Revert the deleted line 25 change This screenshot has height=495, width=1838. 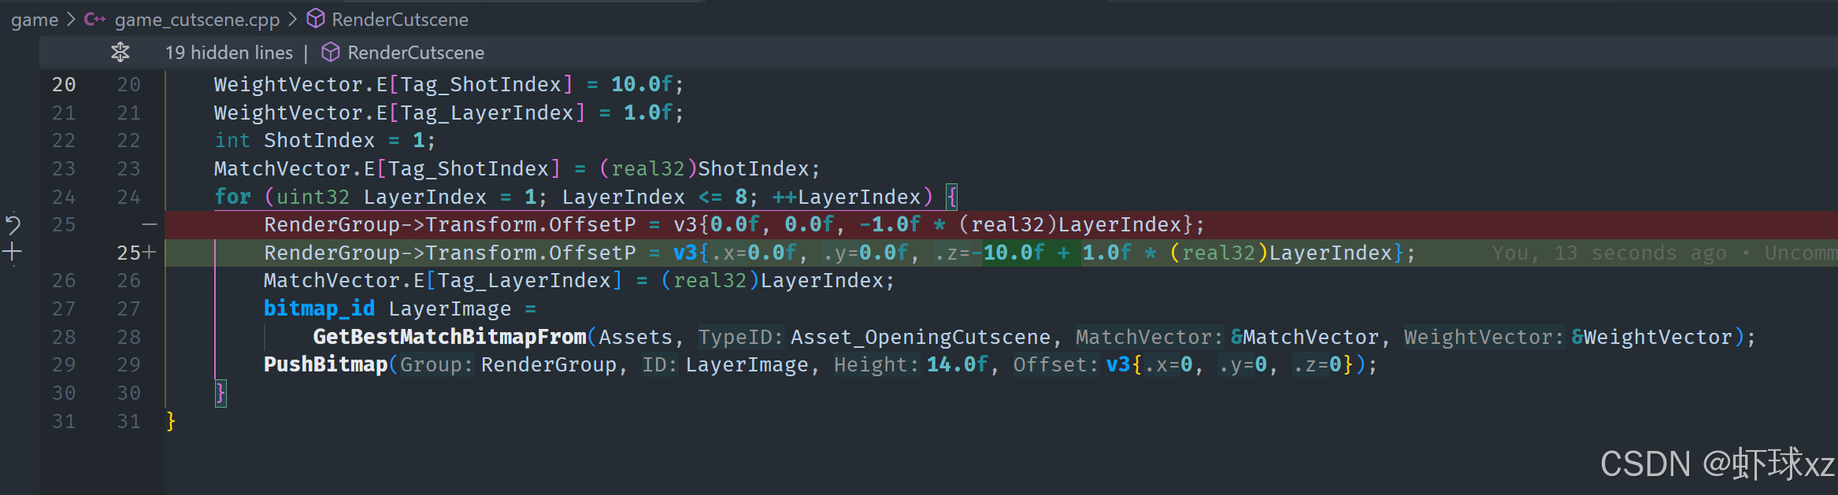(x=13, y=225)
